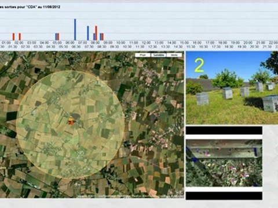Click the red bar at 02:00

tap(20, 36)
